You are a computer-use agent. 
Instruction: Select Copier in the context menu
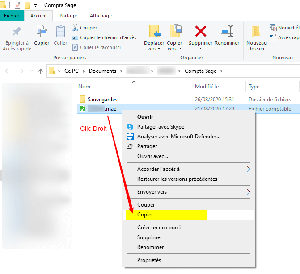coord(145,215)
